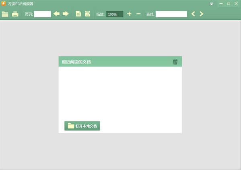This screenshot has height=170, width=241.
Task: Click the 查找 search text field
Action: [171, 14]
